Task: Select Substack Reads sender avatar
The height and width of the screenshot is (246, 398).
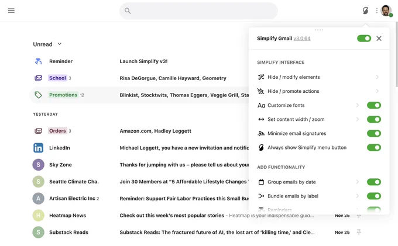Action: pyautogui.click(x=38, y=233)
